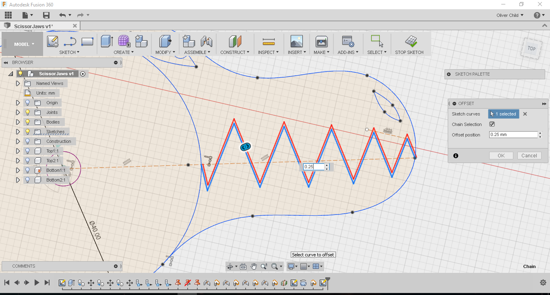This screenshot has width=550, height=295.
Task: Open the ASSEMBLE menu
Action: click(197, 52)
